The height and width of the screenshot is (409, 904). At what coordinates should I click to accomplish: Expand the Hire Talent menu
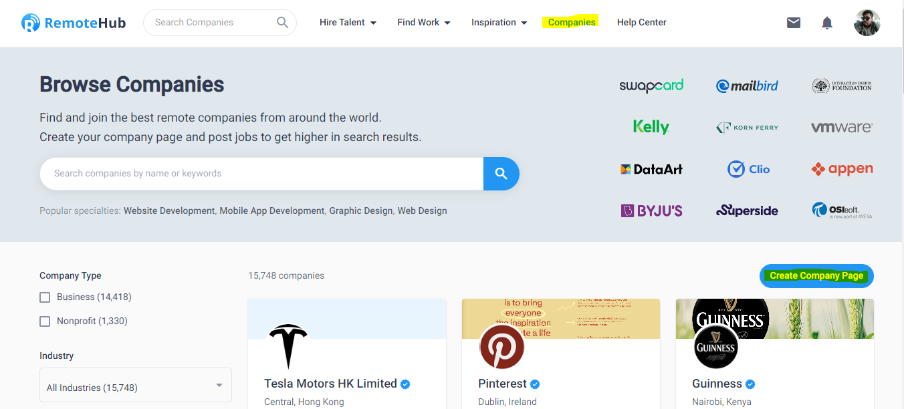pyautogui.click(x=348, y=23)
